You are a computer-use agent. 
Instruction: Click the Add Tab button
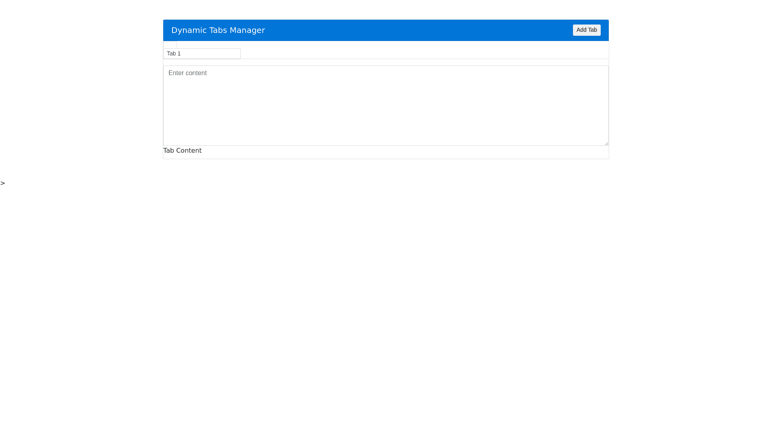586,30
